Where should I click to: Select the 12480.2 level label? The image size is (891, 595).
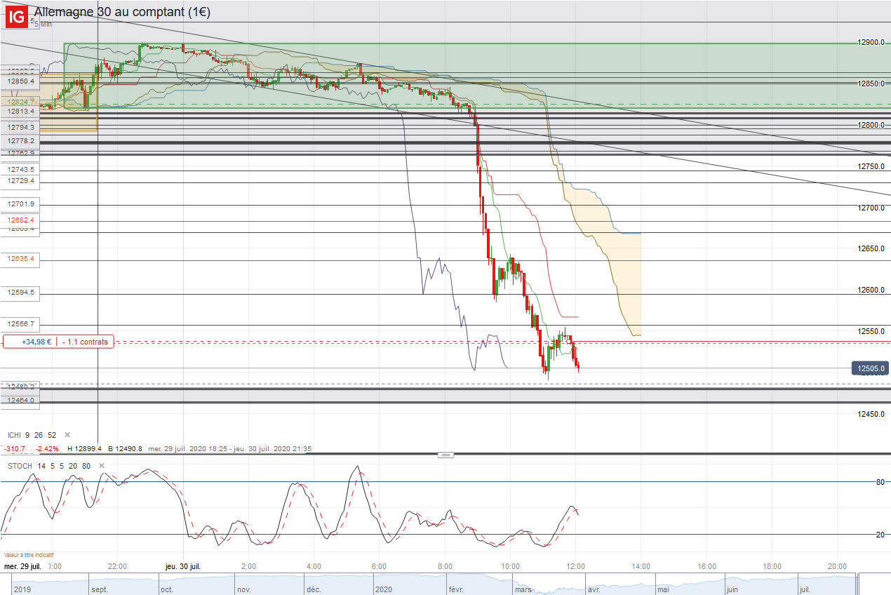21,387
